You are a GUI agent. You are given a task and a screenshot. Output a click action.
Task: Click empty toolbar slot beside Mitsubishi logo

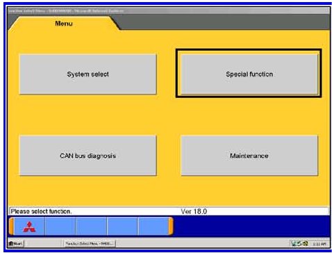pos(60,227)
